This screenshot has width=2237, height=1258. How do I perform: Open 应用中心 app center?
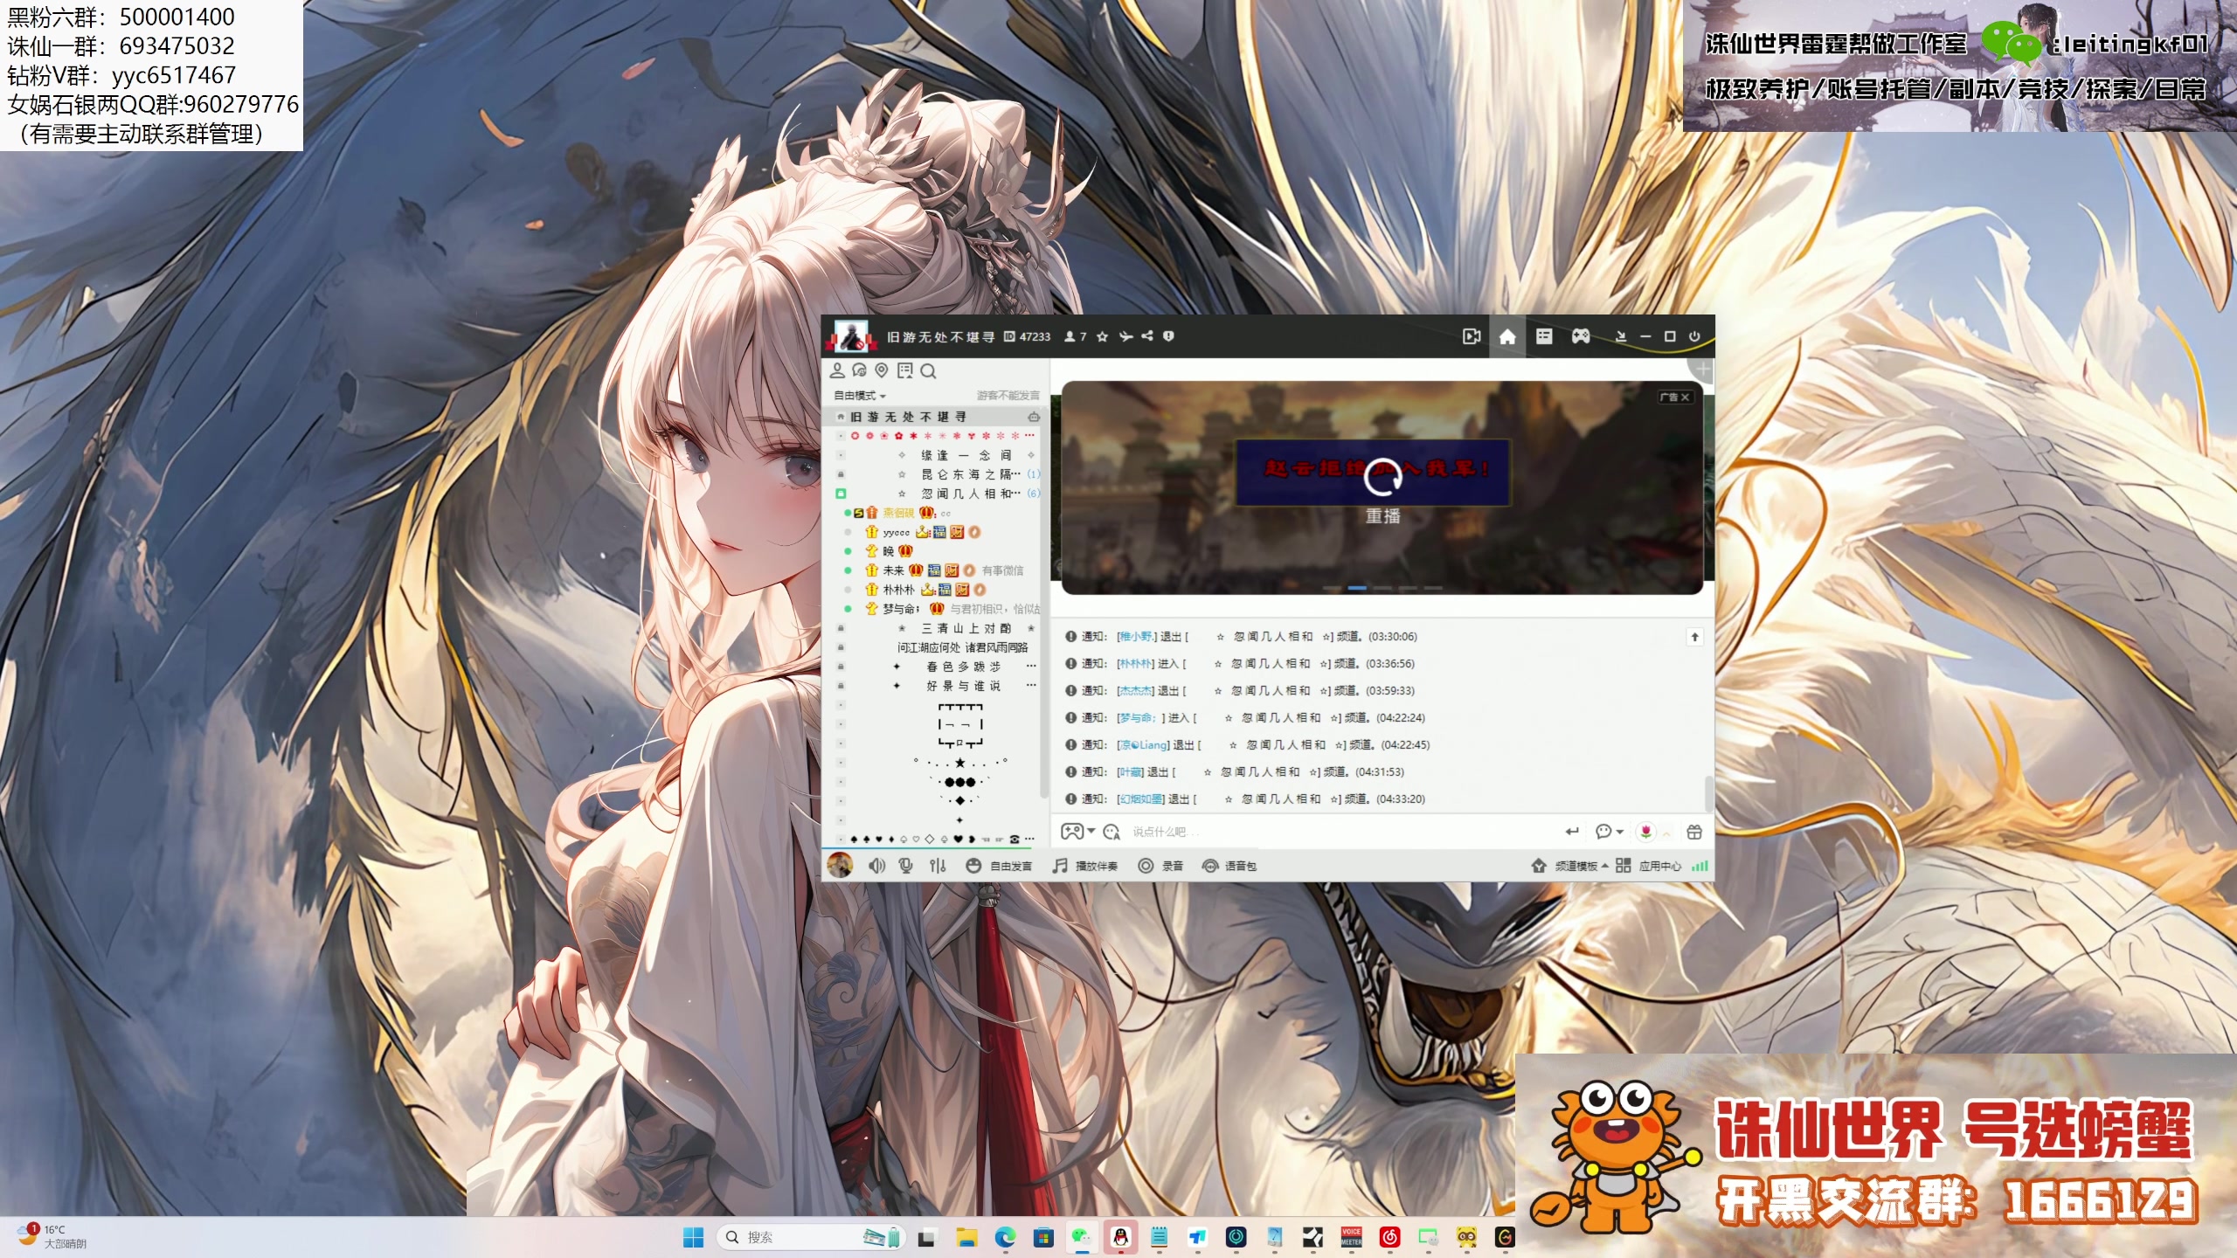(x=1649, y=866)
